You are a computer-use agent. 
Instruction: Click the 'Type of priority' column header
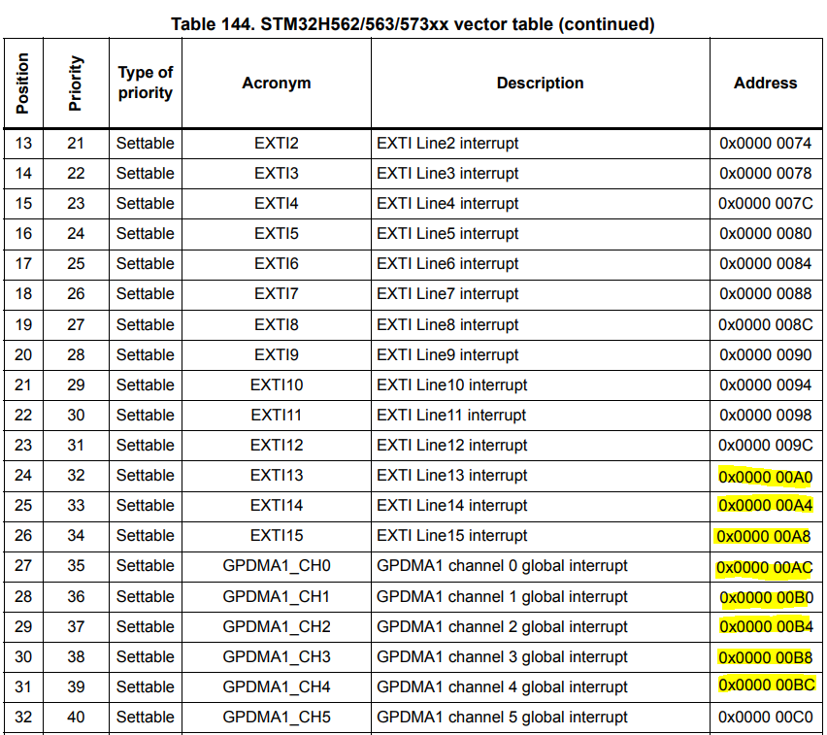pos(145,83)
